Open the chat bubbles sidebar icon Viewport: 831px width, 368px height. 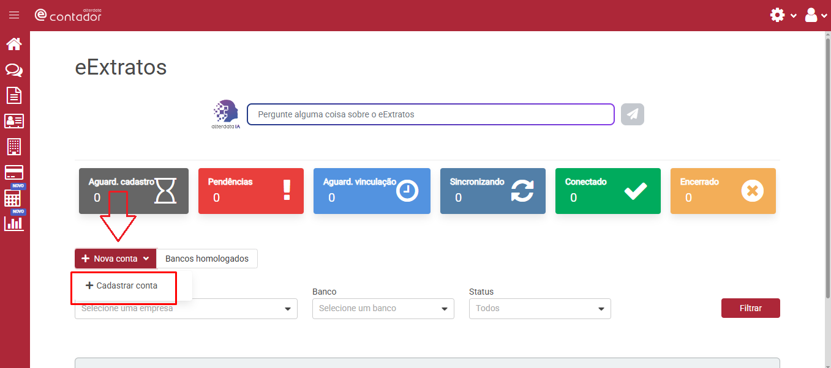[x=14, y=70]
